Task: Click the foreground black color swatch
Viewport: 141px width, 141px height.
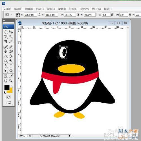Action: (x=7, y=87)
